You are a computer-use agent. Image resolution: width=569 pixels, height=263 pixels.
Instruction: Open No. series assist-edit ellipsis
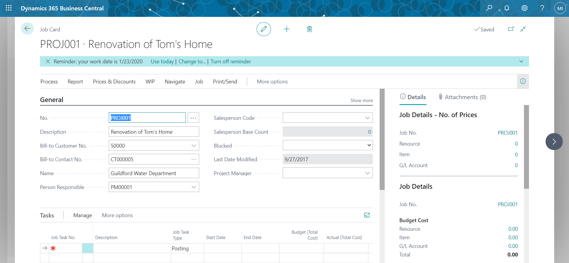point(193,118)
